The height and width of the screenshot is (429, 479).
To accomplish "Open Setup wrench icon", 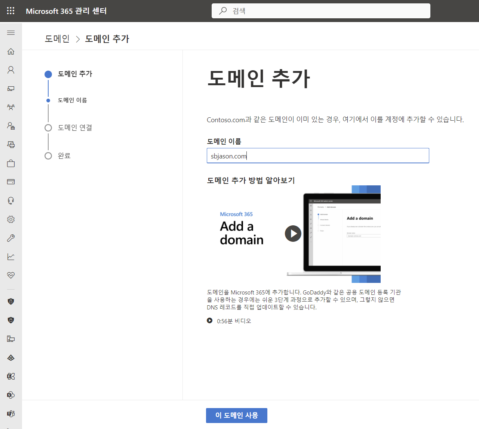I will 11,238.
